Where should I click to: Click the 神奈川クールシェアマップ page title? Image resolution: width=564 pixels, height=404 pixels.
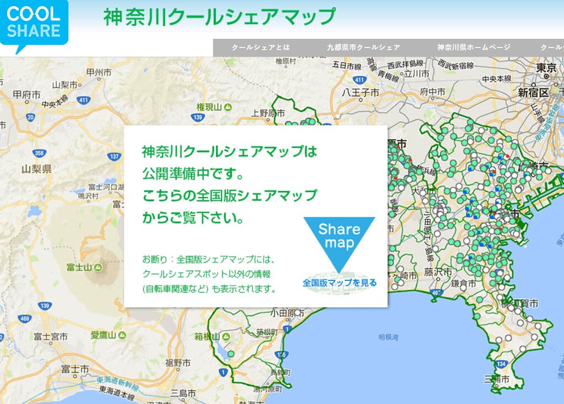[219, 17]
